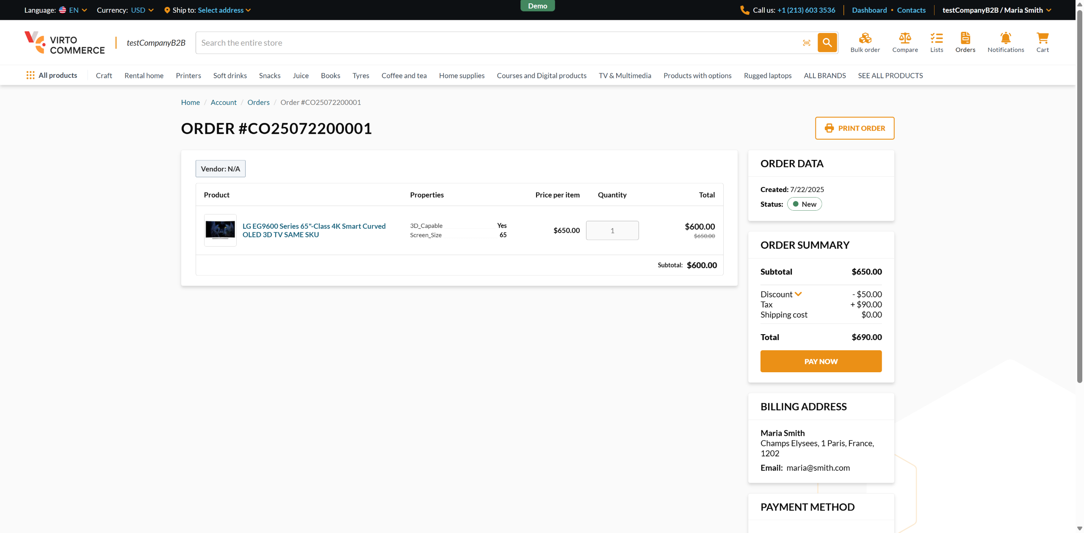Screen dimensions: 1084x533
Task: Click the LG TV product thumbnail
Action: [x=220, y=230]
